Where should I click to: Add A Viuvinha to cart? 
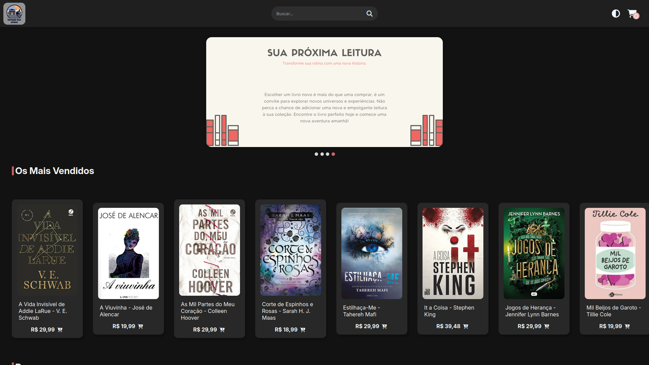[141, 326]
